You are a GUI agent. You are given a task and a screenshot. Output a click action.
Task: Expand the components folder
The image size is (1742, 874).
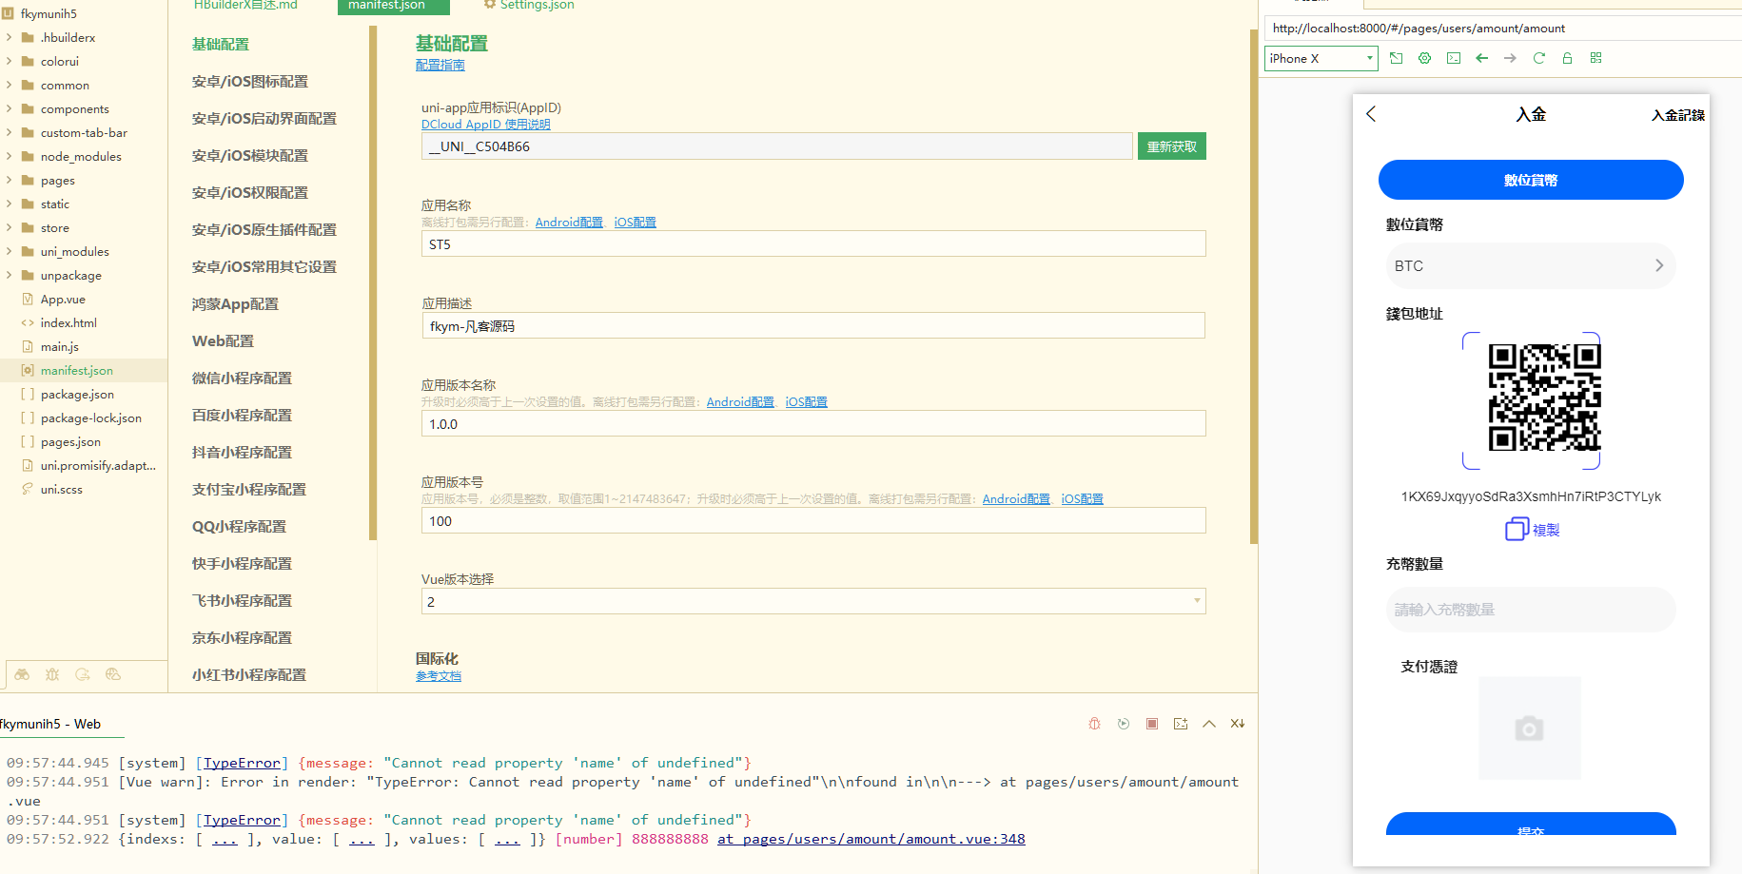10,108
